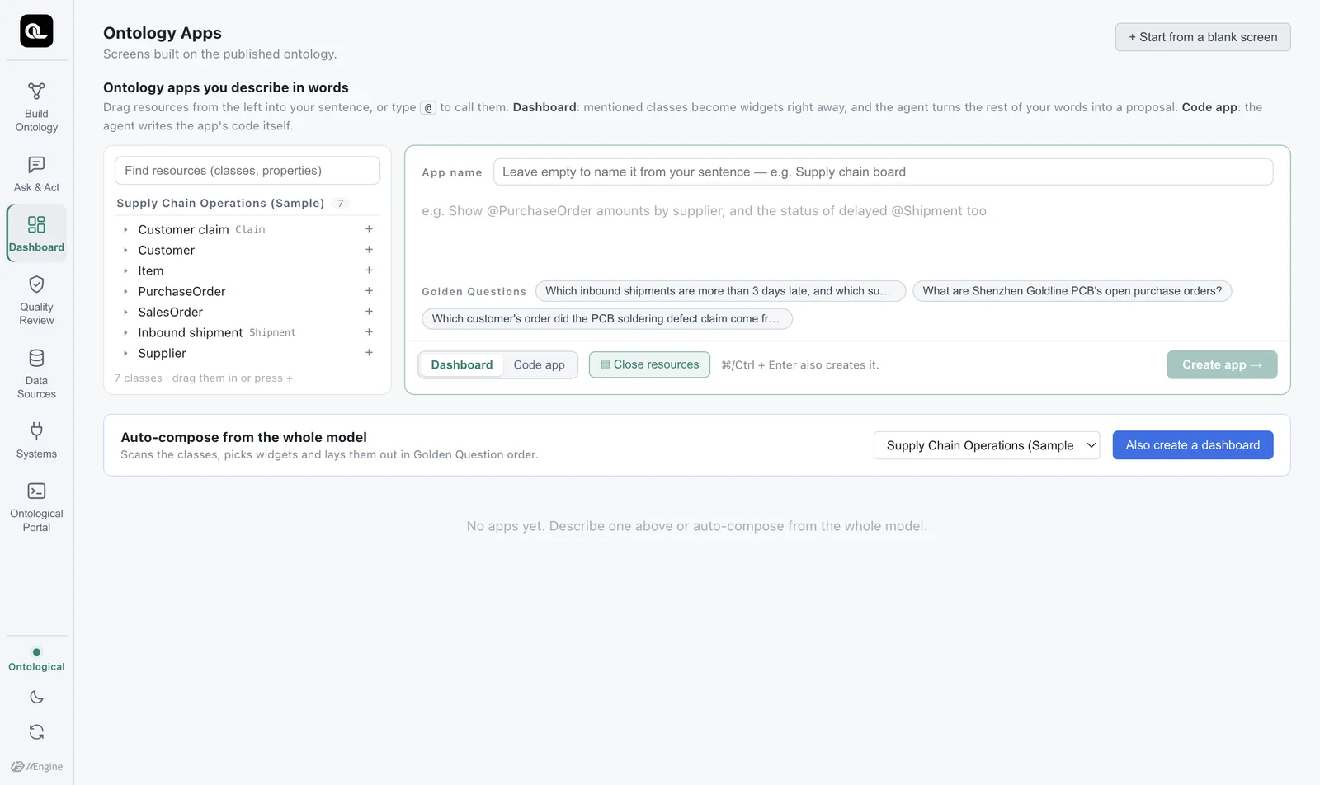Switch to Code app mode
Viewport: 1320px width, 785px height.
point(540,364)
